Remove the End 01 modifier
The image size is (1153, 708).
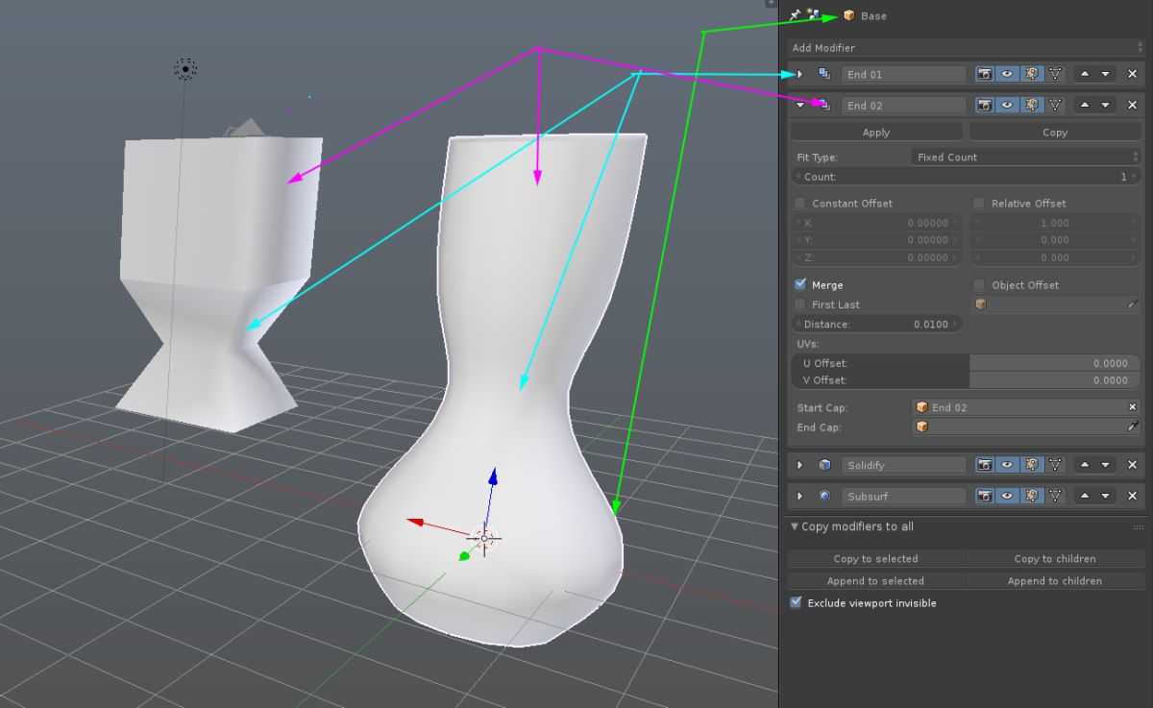[x=1132, y=74]
